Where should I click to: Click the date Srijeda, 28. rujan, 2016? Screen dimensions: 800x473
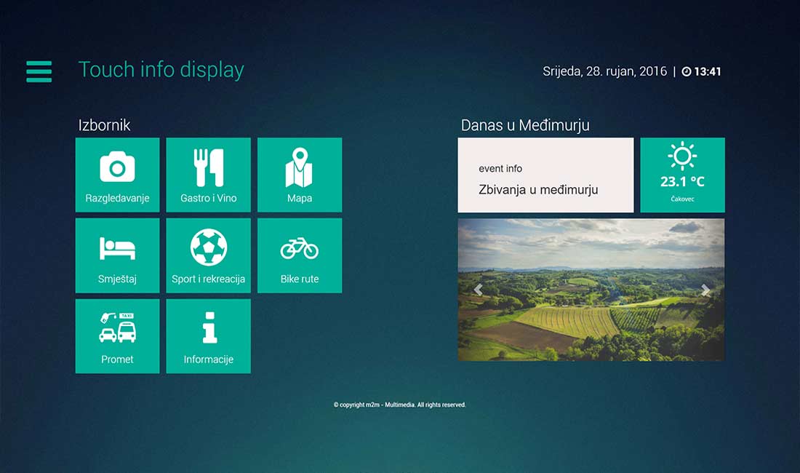pyautogui.click(x=604, y=71)
